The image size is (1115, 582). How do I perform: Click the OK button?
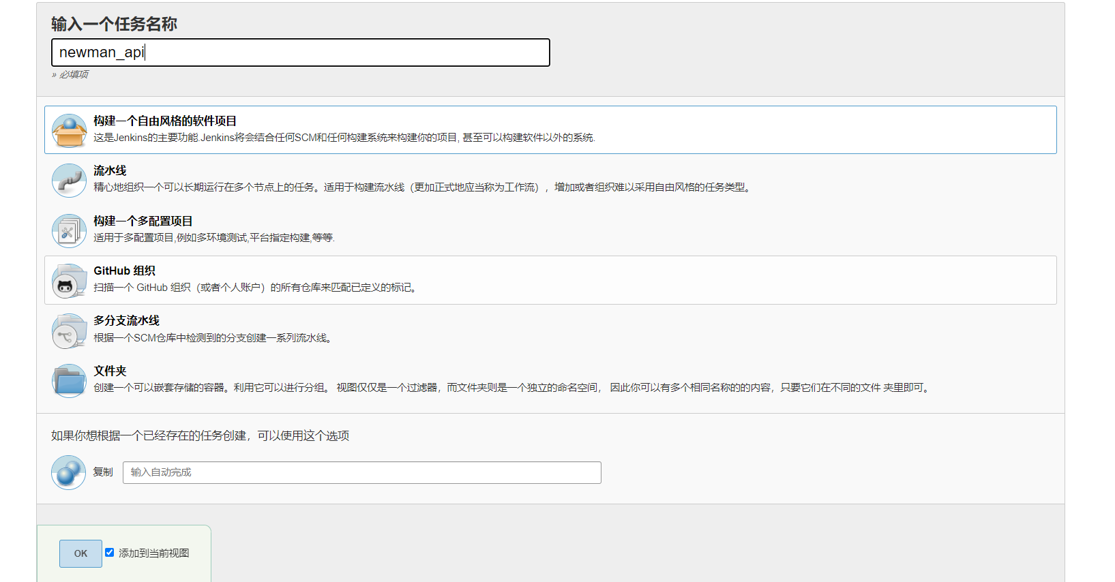(80, 553)
